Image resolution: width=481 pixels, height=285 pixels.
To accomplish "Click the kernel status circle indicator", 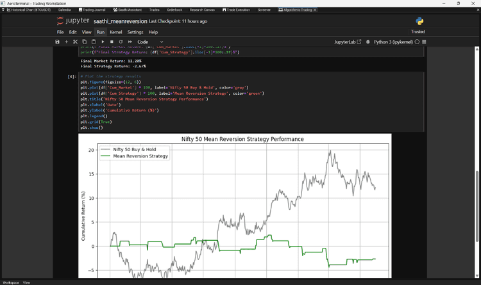I will pos(417,42).
